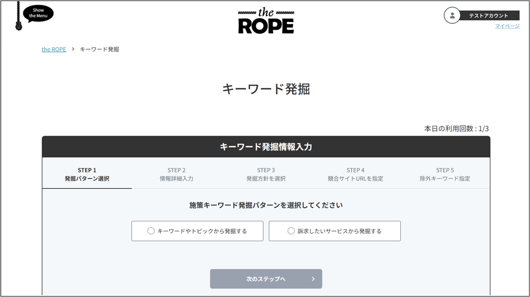This screenshot has height=297, width=530.
Task: Switch to STEP 5 除外キーワード指定 tab
Action: (x=445, y=174)
